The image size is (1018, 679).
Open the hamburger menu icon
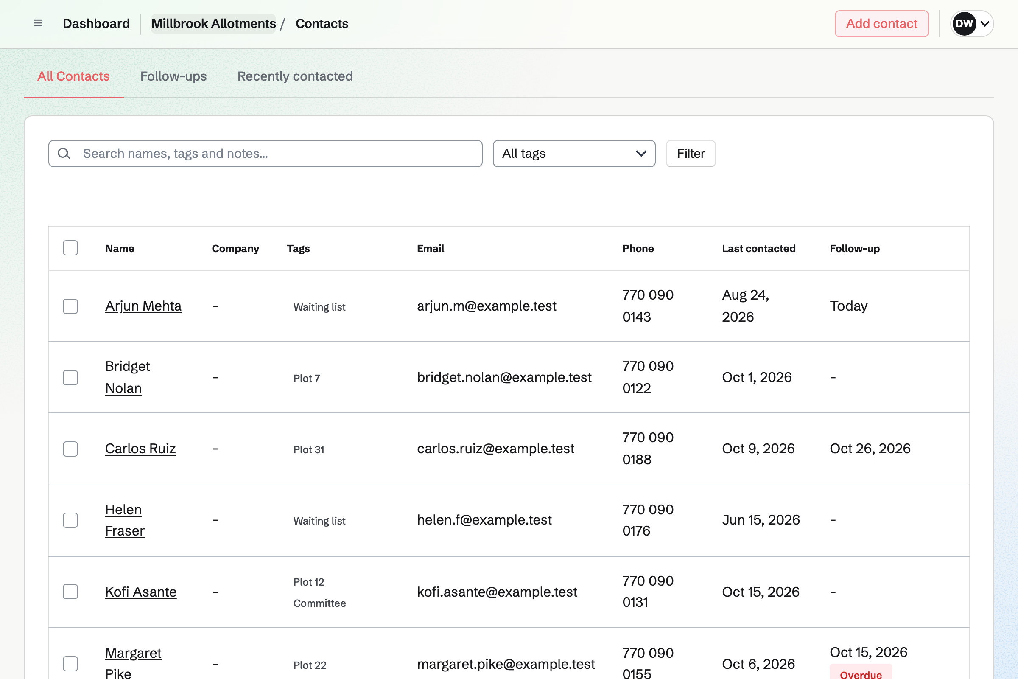(38, 23)
